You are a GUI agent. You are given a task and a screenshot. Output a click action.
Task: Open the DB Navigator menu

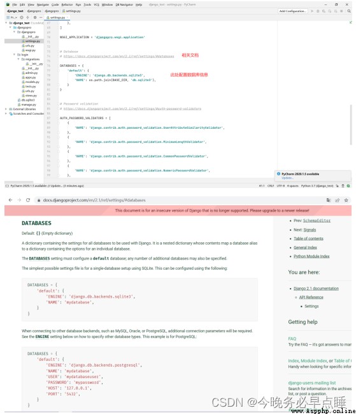124,4
